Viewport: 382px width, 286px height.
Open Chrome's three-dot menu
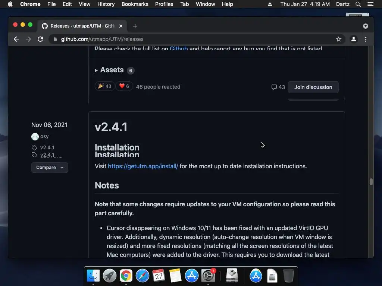point(366,39)
